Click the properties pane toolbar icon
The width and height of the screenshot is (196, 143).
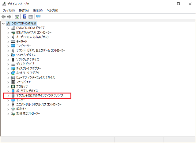(31, 16)
